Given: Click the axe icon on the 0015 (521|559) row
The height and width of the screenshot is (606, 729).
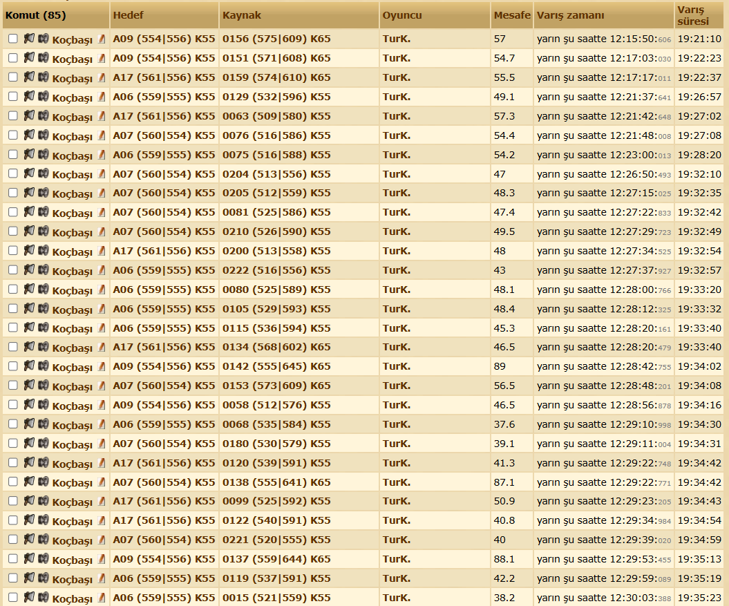Looking at the screenshot, I should click(29, 597).
